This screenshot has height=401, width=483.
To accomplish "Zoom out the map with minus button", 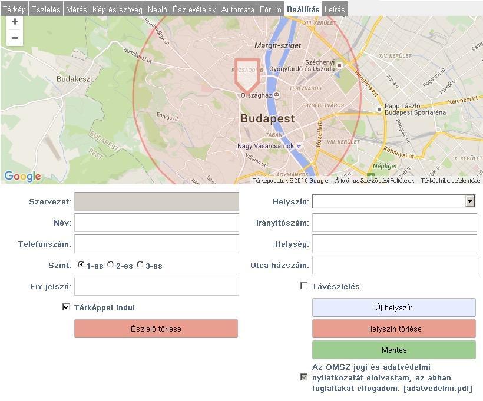I will point(15,38).
